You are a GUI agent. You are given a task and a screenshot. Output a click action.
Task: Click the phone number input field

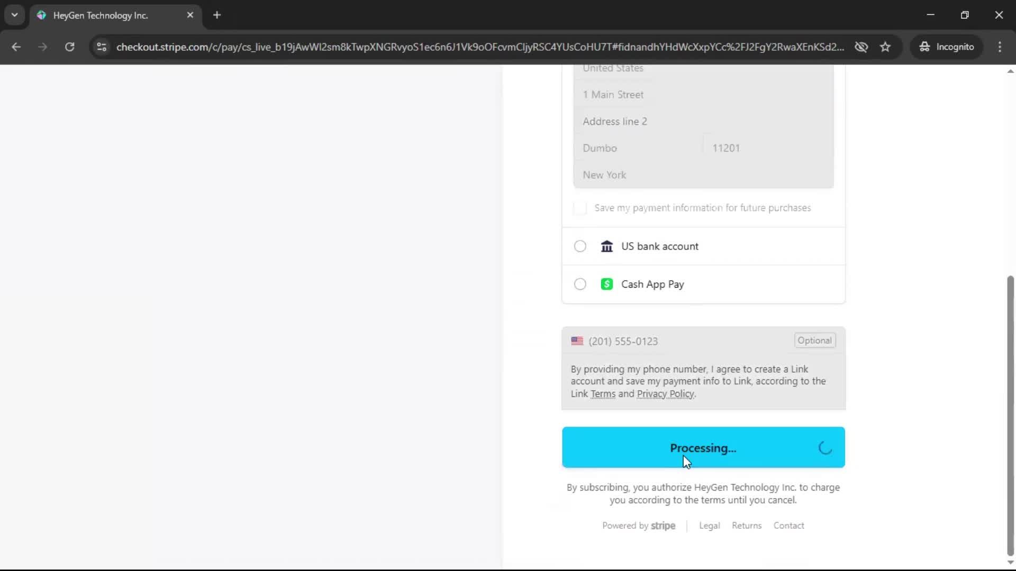tap(688, 342)
